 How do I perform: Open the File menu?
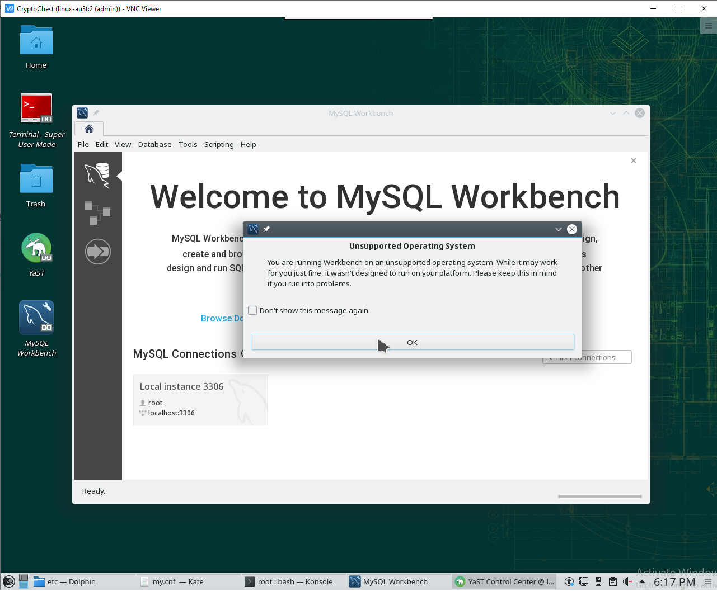(x=83, y=144)
